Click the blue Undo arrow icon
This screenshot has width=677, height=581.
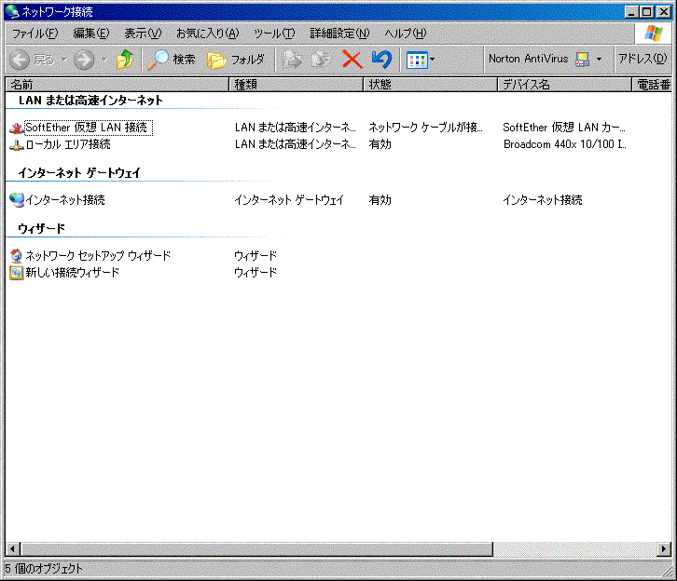click(x=380, y=60)
